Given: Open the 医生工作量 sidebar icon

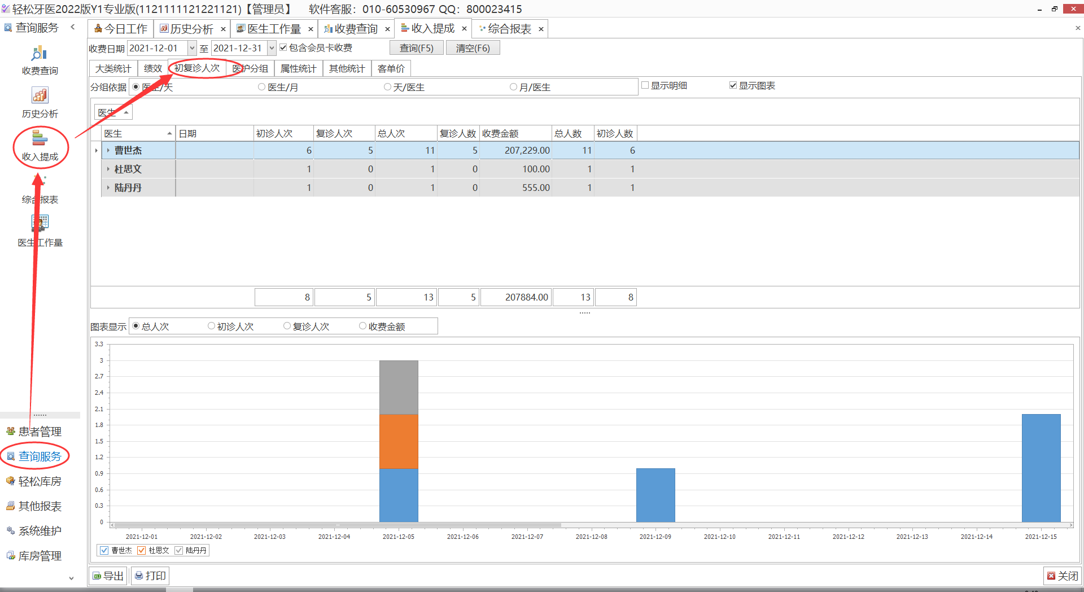Looking at the screenshot, I should (x=40, y=232).
